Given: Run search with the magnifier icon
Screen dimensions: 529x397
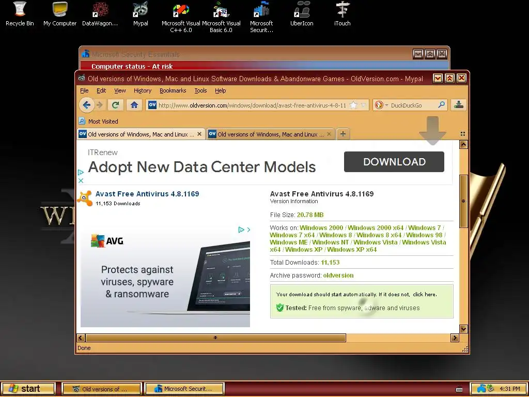Looking at the screenshot, I should point(441,105).
